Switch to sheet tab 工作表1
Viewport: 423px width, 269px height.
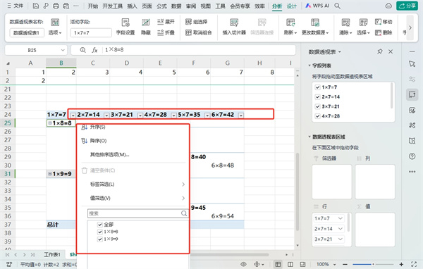coord(52,254)
